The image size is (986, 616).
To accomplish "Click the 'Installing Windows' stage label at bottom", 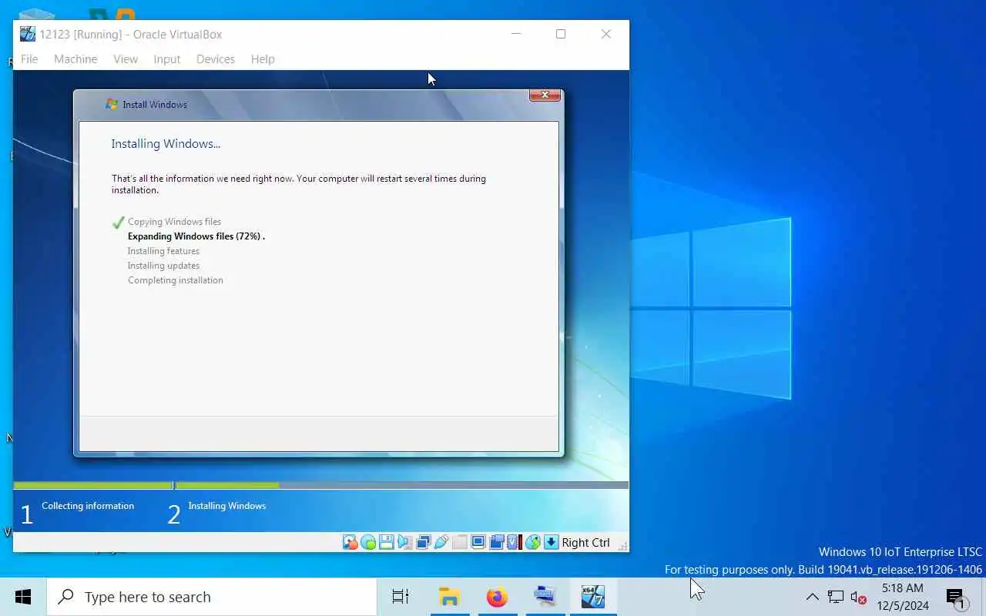I will pos(227,506).
